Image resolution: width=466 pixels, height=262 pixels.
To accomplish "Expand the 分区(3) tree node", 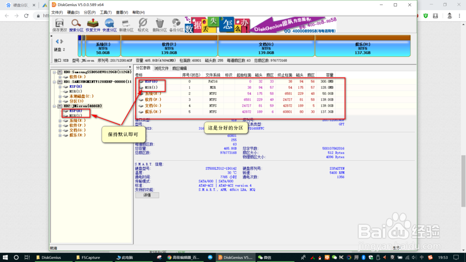I will click(60, 101).
